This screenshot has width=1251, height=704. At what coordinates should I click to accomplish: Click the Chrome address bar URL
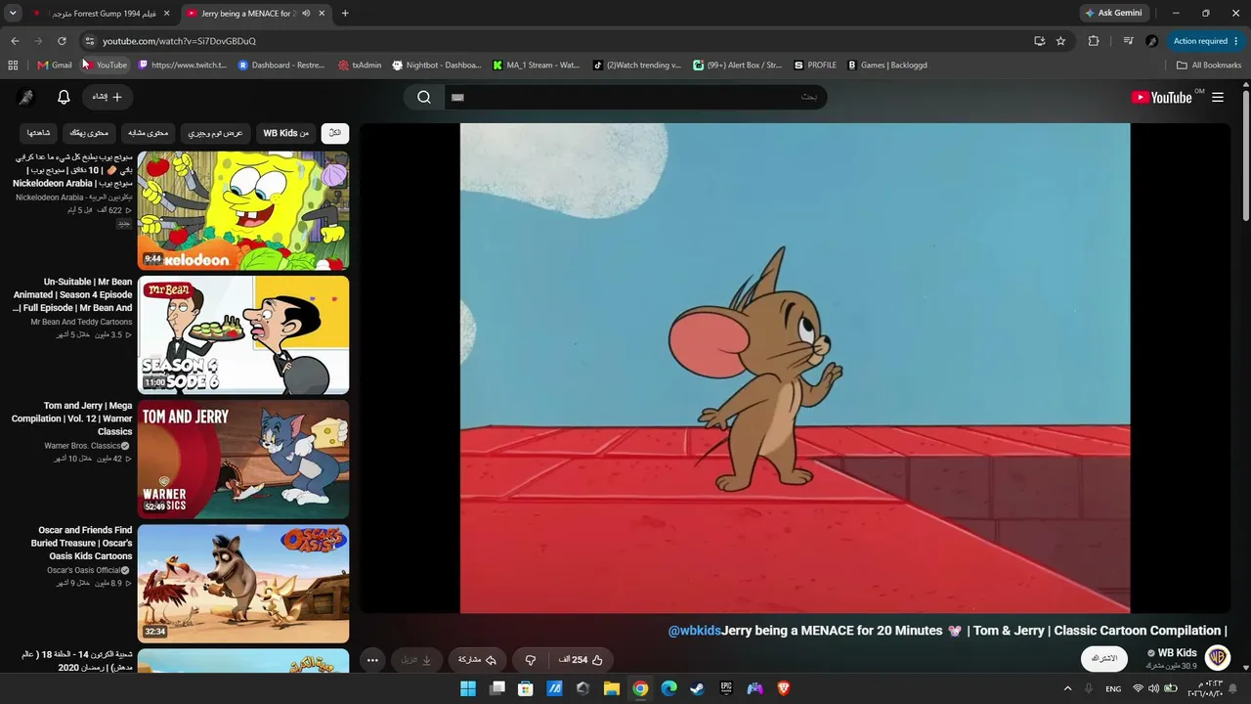click(x=179, y=41)
